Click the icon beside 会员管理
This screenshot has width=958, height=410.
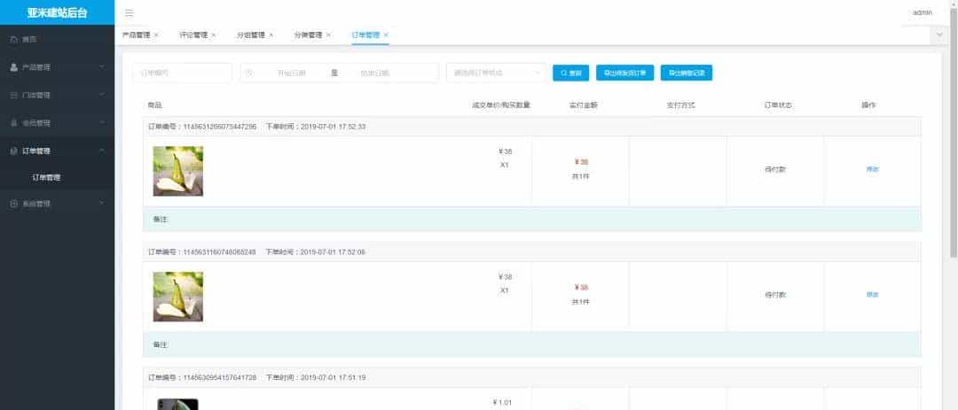pyautogui.click(x=13, y=123)
